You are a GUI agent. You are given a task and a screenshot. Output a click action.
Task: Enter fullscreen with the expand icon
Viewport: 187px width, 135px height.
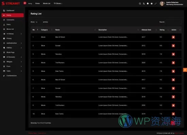(x=155, y=4)
